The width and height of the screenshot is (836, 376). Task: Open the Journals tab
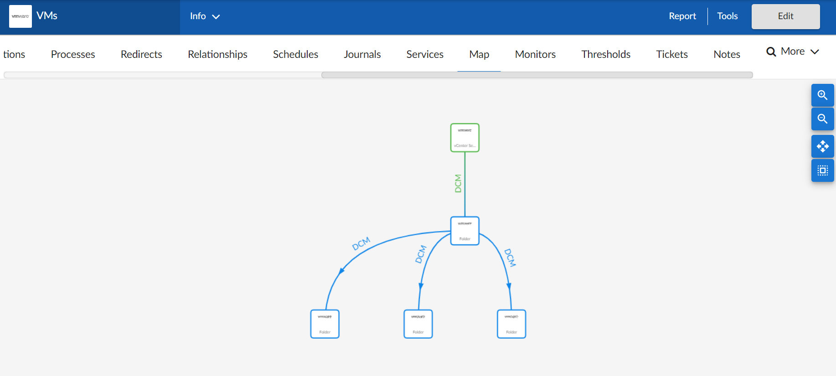pyautogui.click(x=362, y=54)
